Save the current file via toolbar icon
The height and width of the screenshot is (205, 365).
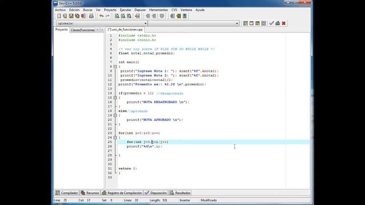click(x=71, y=16)
